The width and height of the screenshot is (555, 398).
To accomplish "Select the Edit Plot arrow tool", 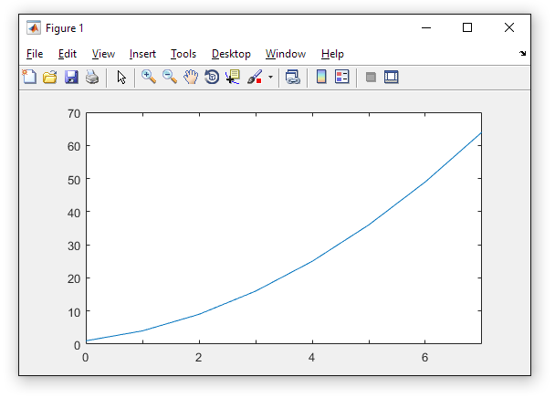I will 121,77.
